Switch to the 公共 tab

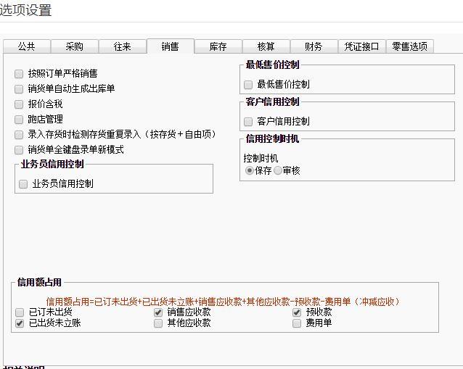click(x=27, y=46)
